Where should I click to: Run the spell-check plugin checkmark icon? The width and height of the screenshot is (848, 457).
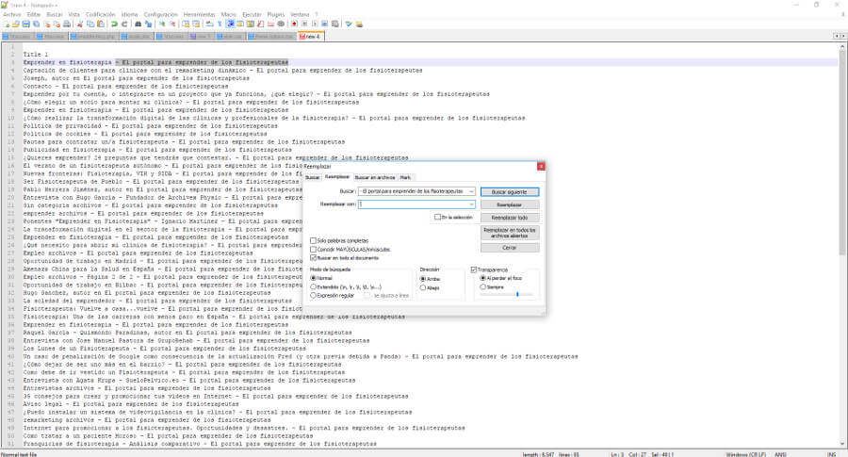pos(349,24)
